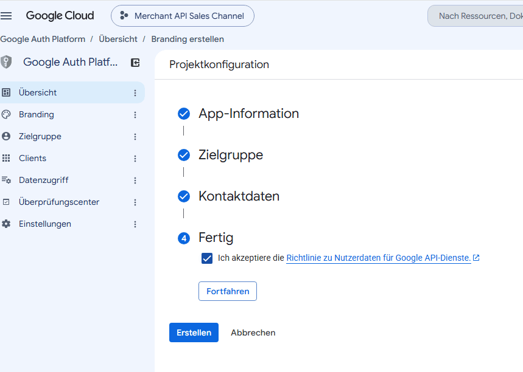Image resolution: width=523 pixels, height=372 pixels.
Task: Click the step 4 number badge
Action: click(x=184, y=238)
